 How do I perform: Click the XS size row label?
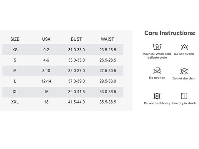[15, 50]
